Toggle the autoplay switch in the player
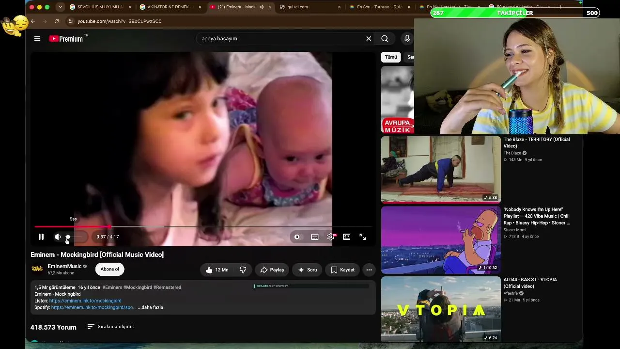The image size is (620, 349). pyautogui.click(x=297, y=237)
